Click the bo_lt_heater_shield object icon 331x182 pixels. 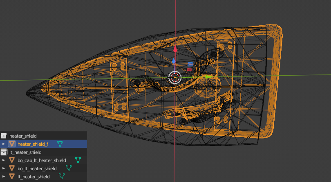click(12, 168)
